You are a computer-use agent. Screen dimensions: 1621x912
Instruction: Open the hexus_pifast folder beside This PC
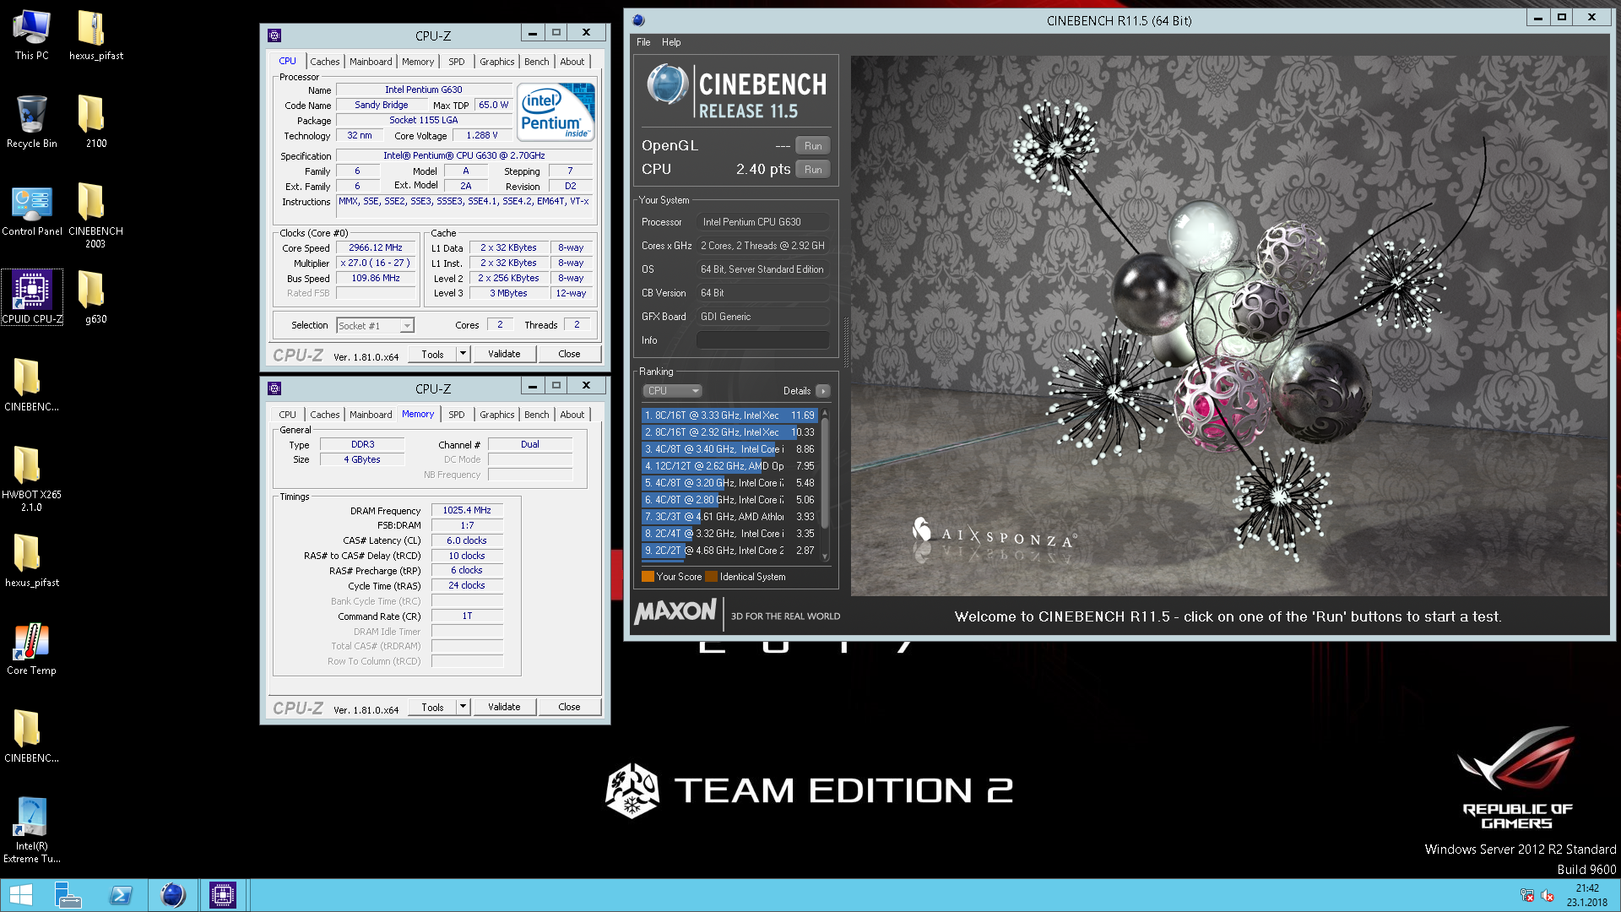[95, 35]
